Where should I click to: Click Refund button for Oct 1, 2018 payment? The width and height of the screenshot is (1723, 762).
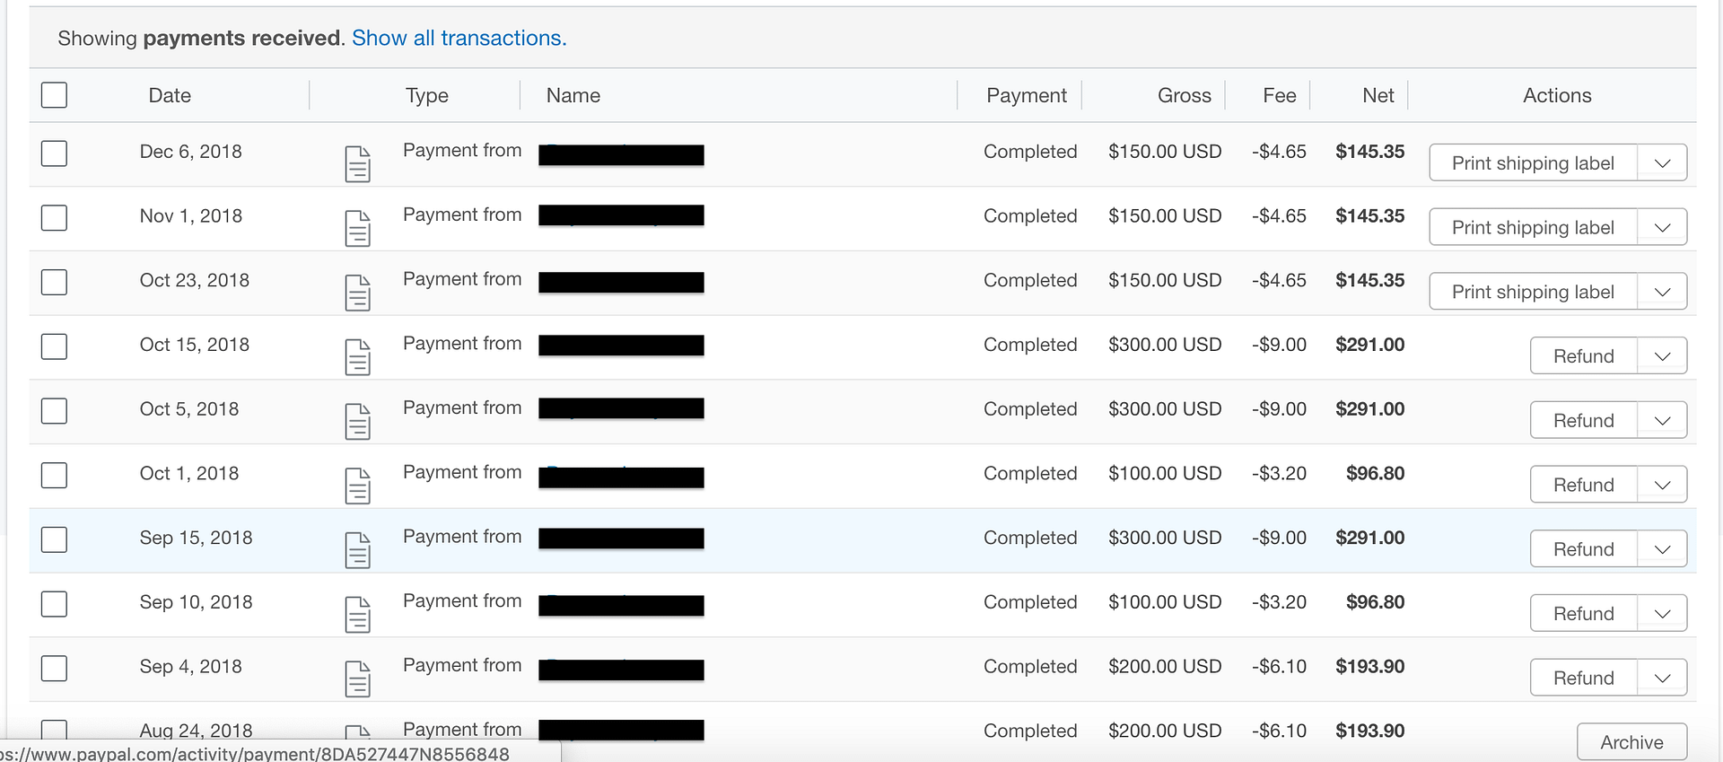1583,485
